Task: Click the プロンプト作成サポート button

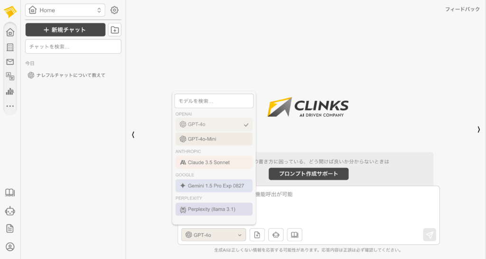Action: point(308,174)
